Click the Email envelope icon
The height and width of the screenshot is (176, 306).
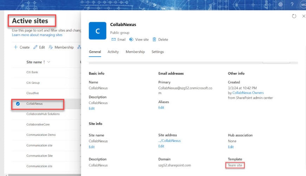click(x=113, y=39)
